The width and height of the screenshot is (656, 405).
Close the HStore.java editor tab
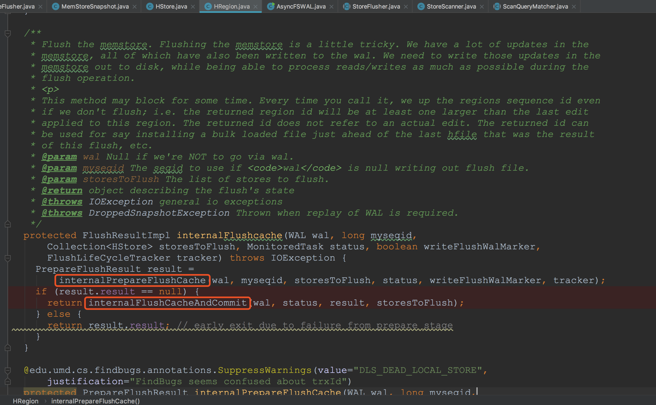point(193,7)
